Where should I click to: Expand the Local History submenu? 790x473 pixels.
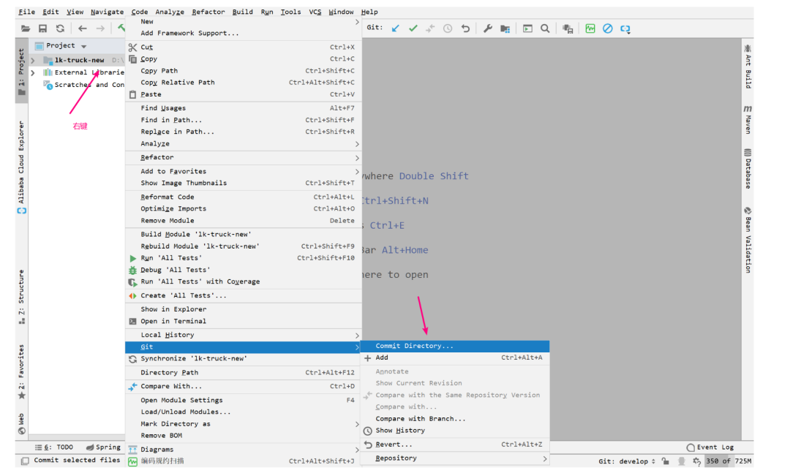[244, 335]
